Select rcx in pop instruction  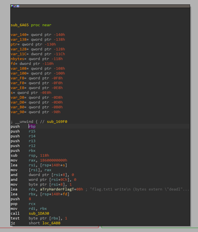[32, 204]
